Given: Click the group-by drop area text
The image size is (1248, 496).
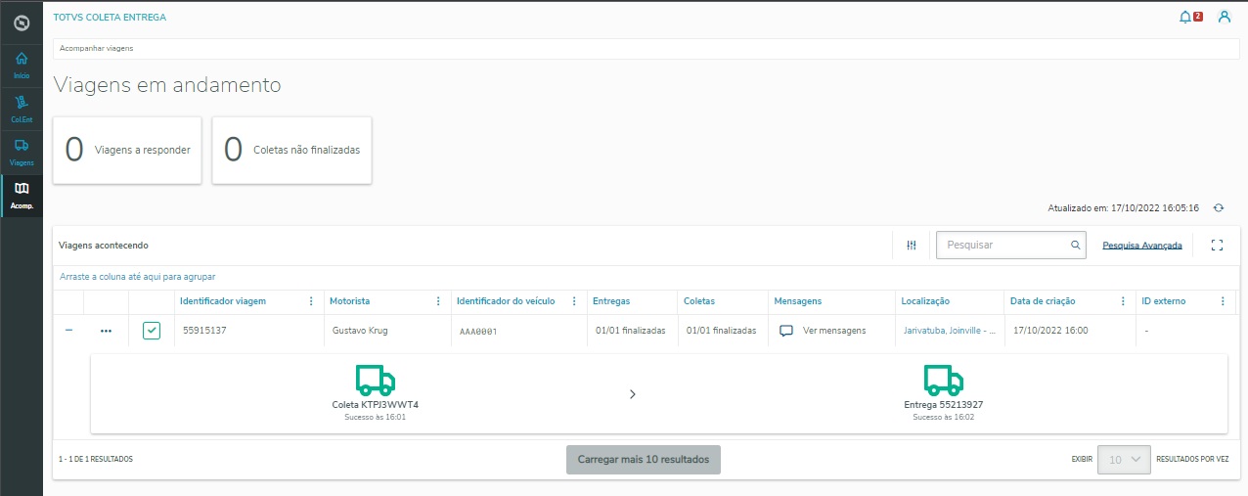Looking at the screenshot, I should 137,277.
